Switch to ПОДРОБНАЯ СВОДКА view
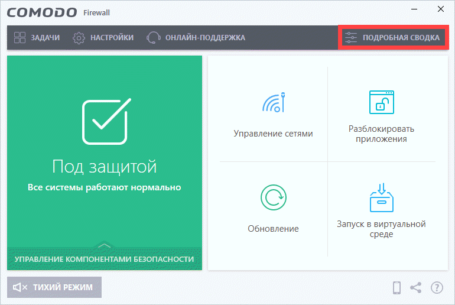This screenshot has width=455, height=305. pyautogui.click(x=394, y=37)
